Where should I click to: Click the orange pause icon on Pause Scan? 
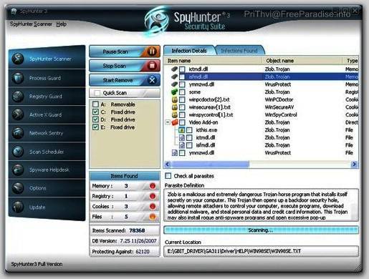152,52
